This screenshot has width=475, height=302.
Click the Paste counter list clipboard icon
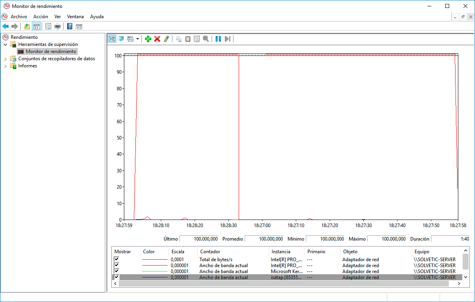pyautogui.click(x=188, y=39)
